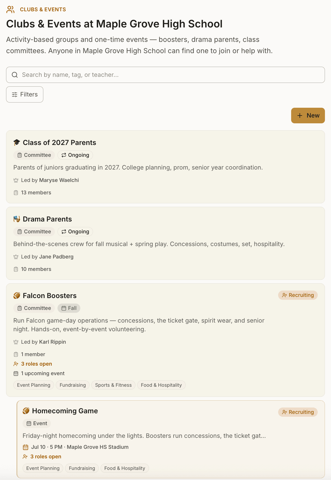Click the calendar icon next to Jul 10
The width and height of the screenshot is (331, 480).
(x=25, y=447)
